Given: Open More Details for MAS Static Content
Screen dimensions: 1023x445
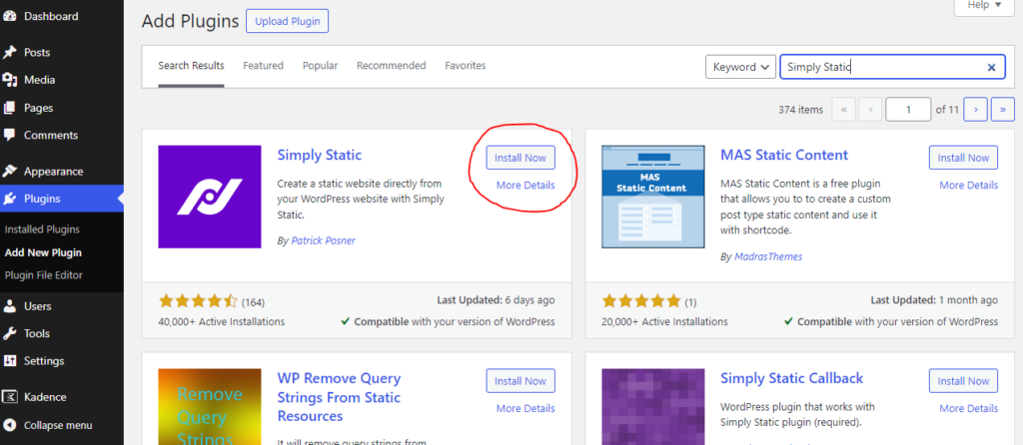Looking at the screenshot, I should 968,185.
